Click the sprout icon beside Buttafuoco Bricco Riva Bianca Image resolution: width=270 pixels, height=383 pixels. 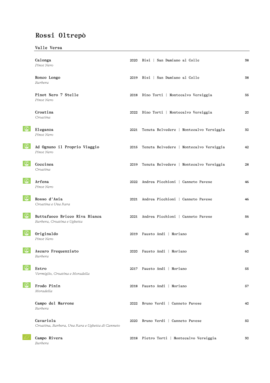click(x=27, y=215)
